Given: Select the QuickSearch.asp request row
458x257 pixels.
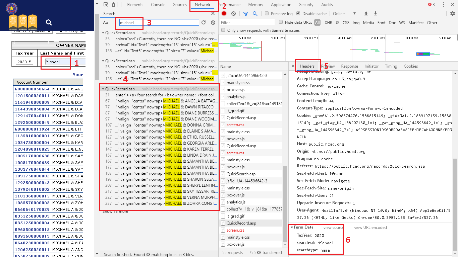Looking at the screenshot, I should 251,174.
